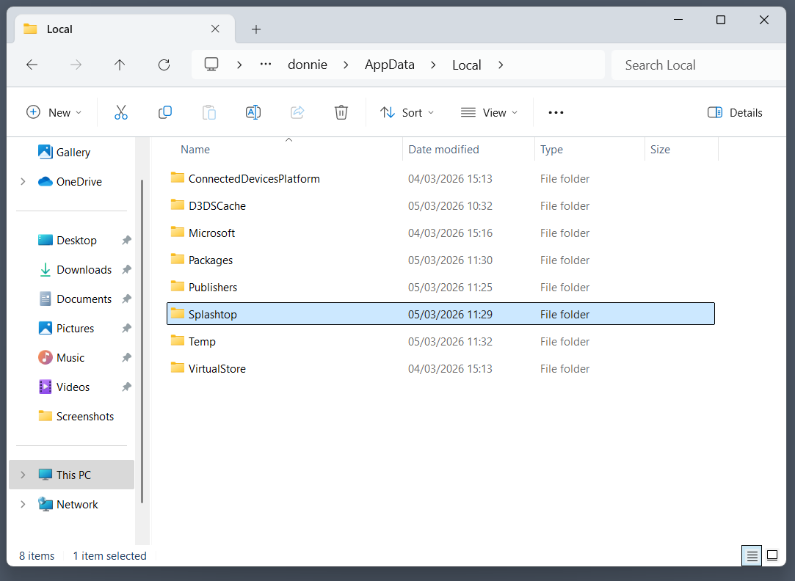Navigate up to the AppData folder
The height and width of the screenshot is (581, 795).
119,65
